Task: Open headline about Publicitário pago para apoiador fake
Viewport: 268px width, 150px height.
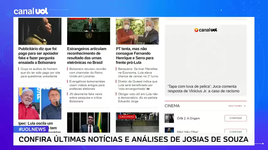Action: (38, 56)
